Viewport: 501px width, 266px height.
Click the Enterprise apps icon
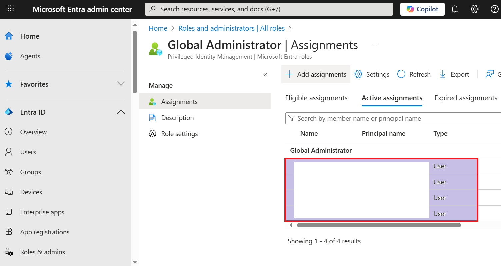9,212
